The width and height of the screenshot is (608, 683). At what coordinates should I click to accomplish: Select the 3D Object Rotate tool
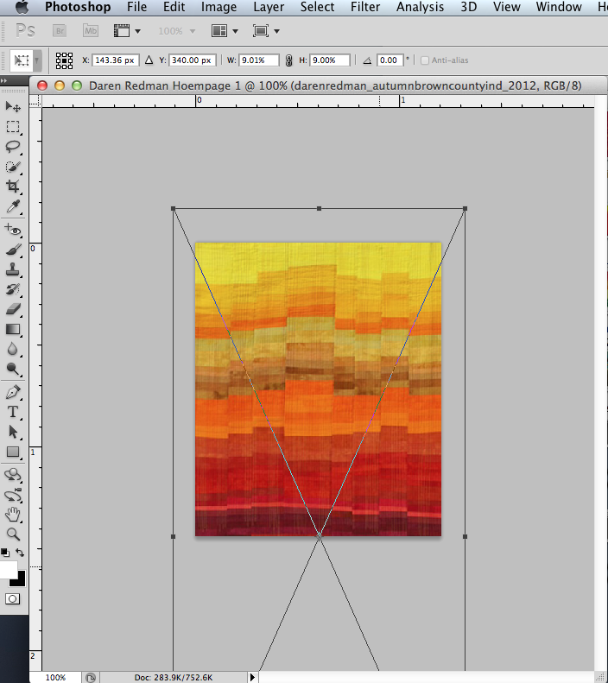[13, 474]
